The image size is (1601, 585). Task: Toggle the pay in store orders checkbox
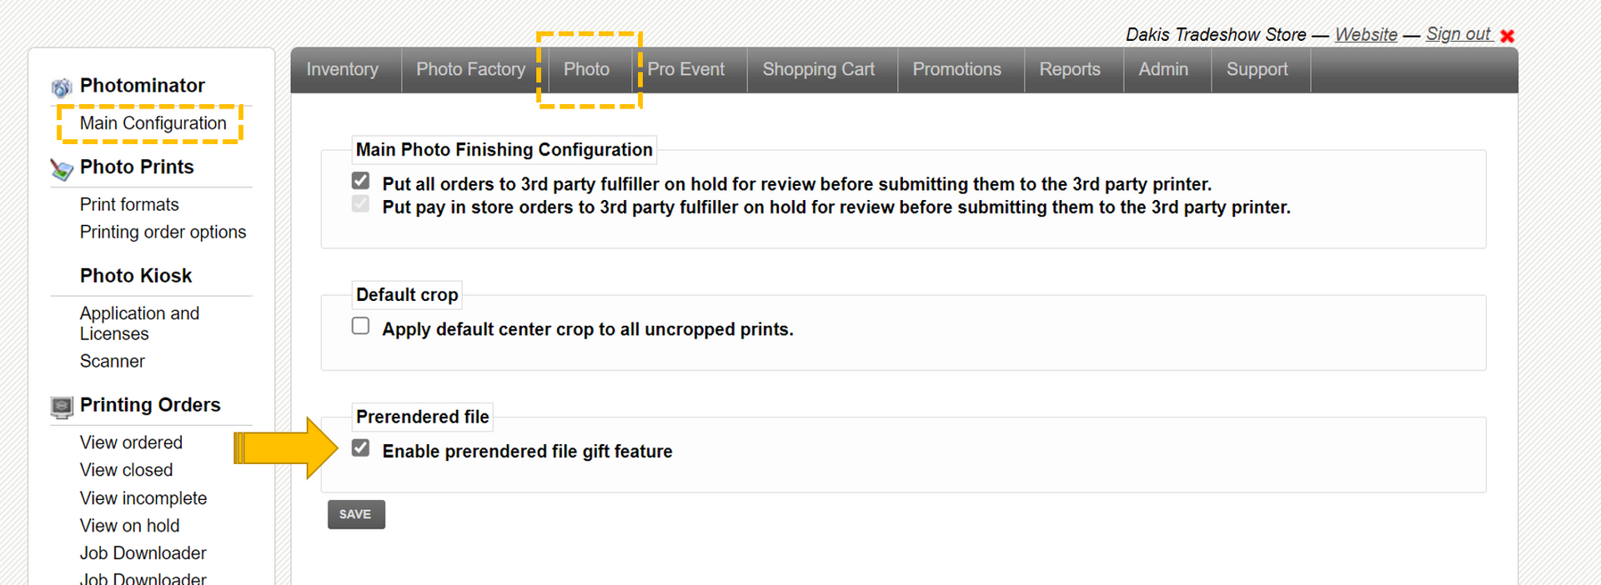pos(360,204)
